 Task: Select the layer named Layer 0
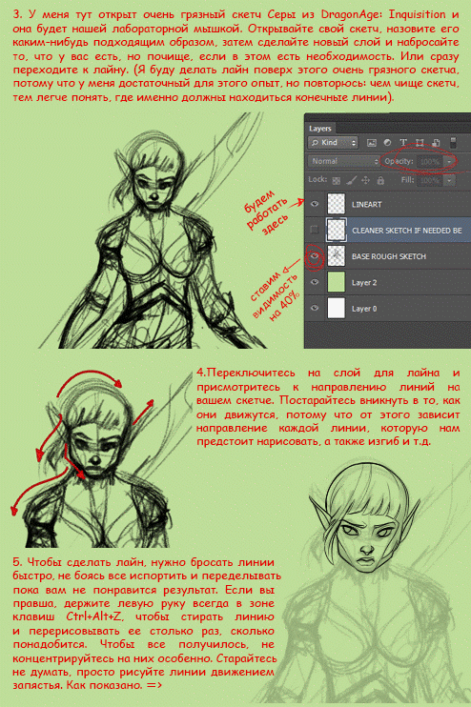[364, 309]
